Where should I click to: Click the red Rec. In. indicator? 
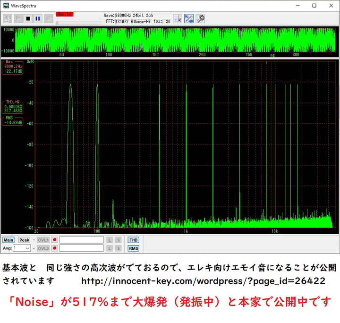65,14
